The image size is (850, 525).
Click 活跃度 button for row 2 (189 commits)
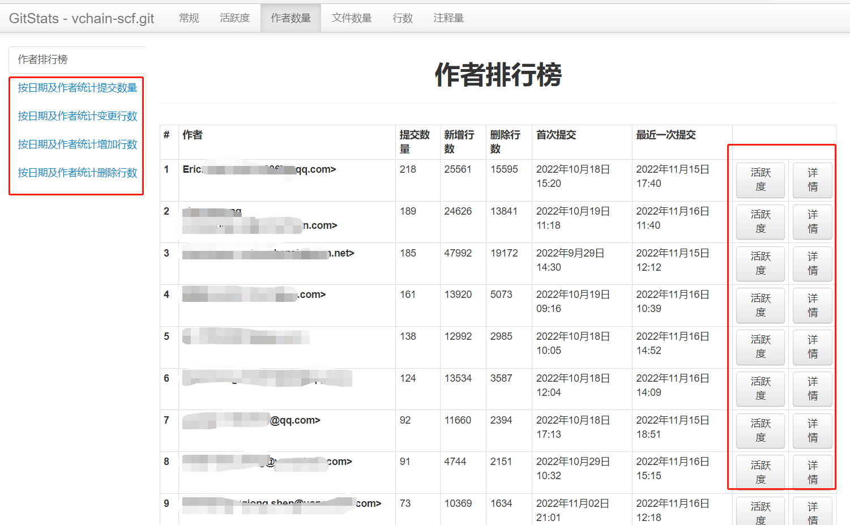(761, 222)
